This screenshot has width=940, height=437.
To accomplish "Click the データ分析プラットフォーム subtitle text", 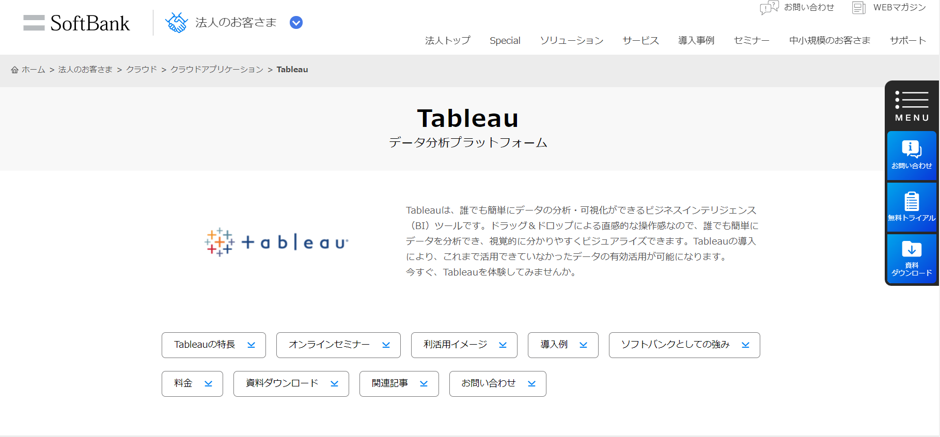I will 468,142.
